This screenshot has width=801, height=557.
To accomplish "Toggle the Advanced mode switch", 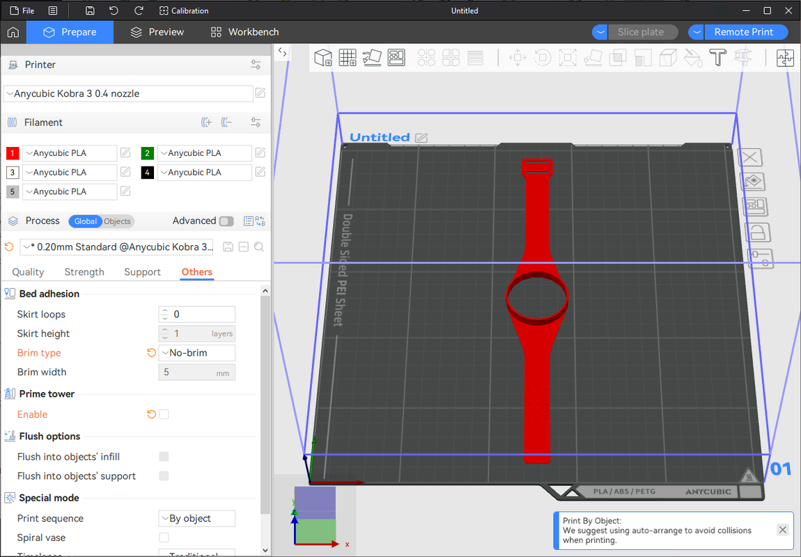I will point(226,221).
